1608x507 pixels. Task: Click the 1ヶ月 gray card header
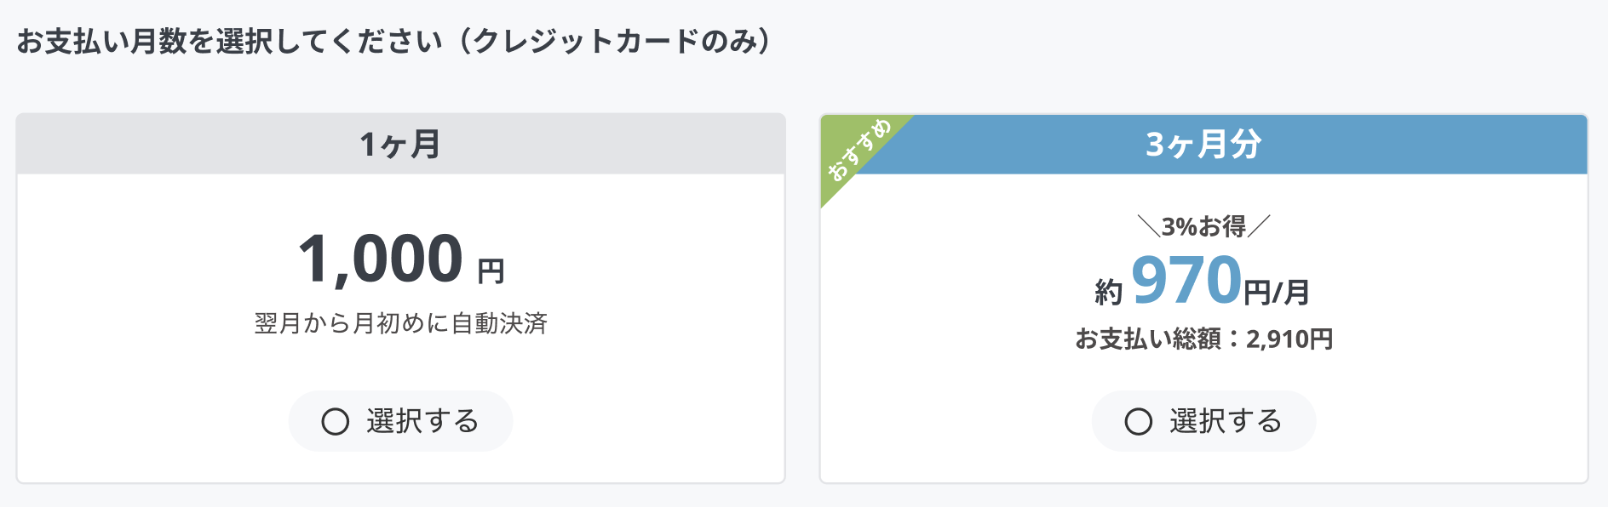pos(400,145)
